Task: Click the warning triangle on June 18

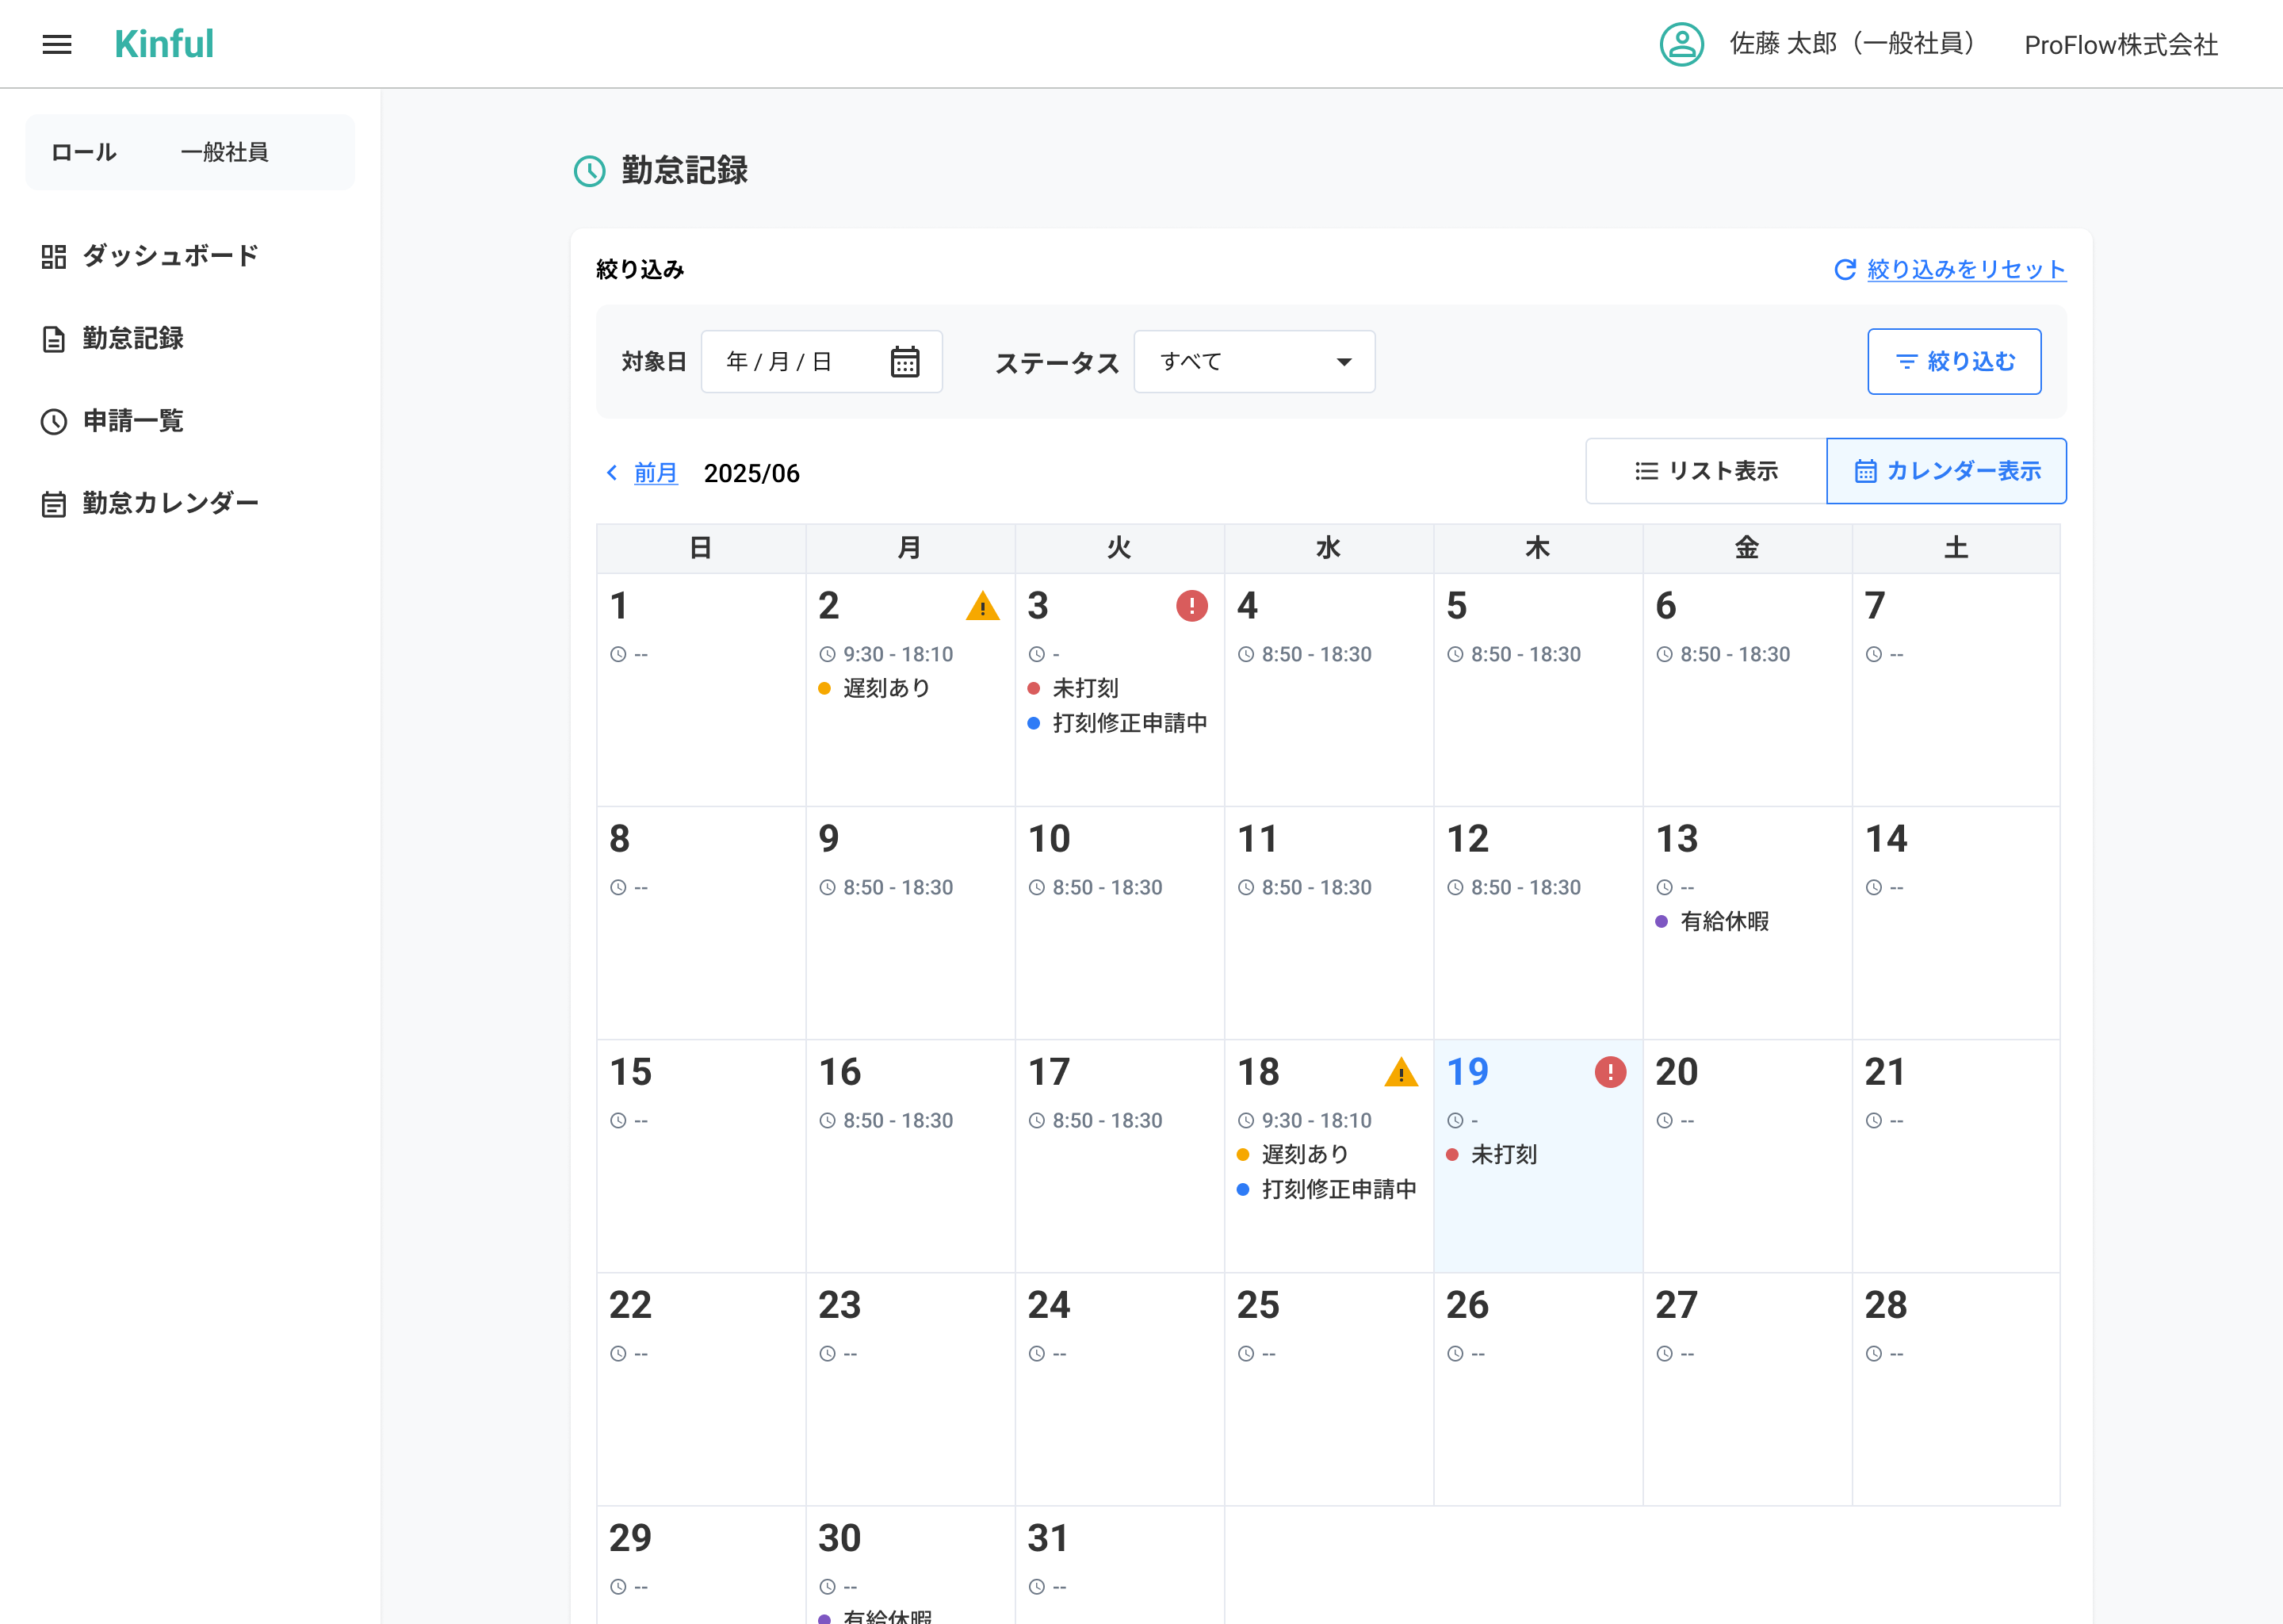Action: pyautogui.click(x=1402, y=1073)
